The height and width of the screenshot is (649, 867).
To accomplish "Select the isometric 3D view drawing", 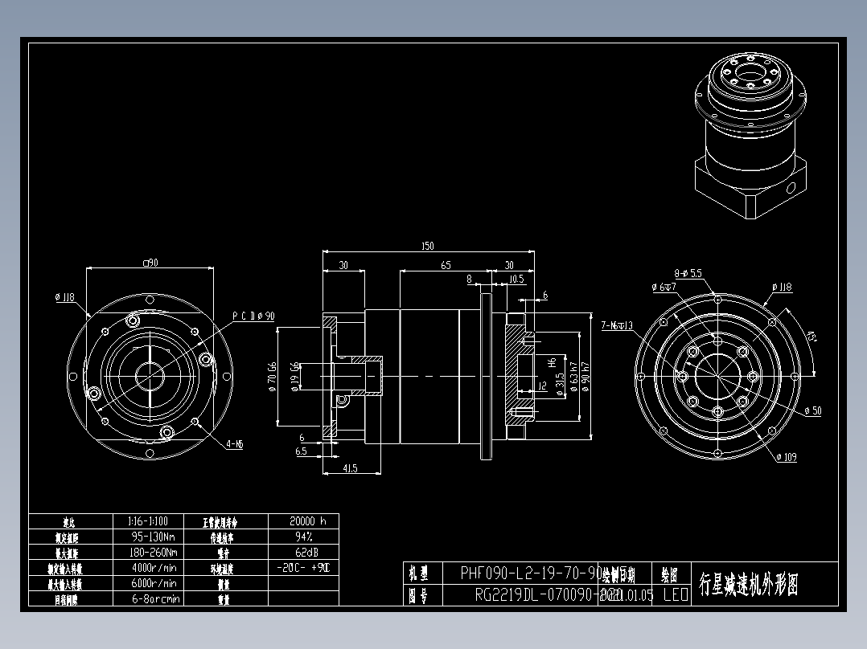I will click(x=748, y=133).
